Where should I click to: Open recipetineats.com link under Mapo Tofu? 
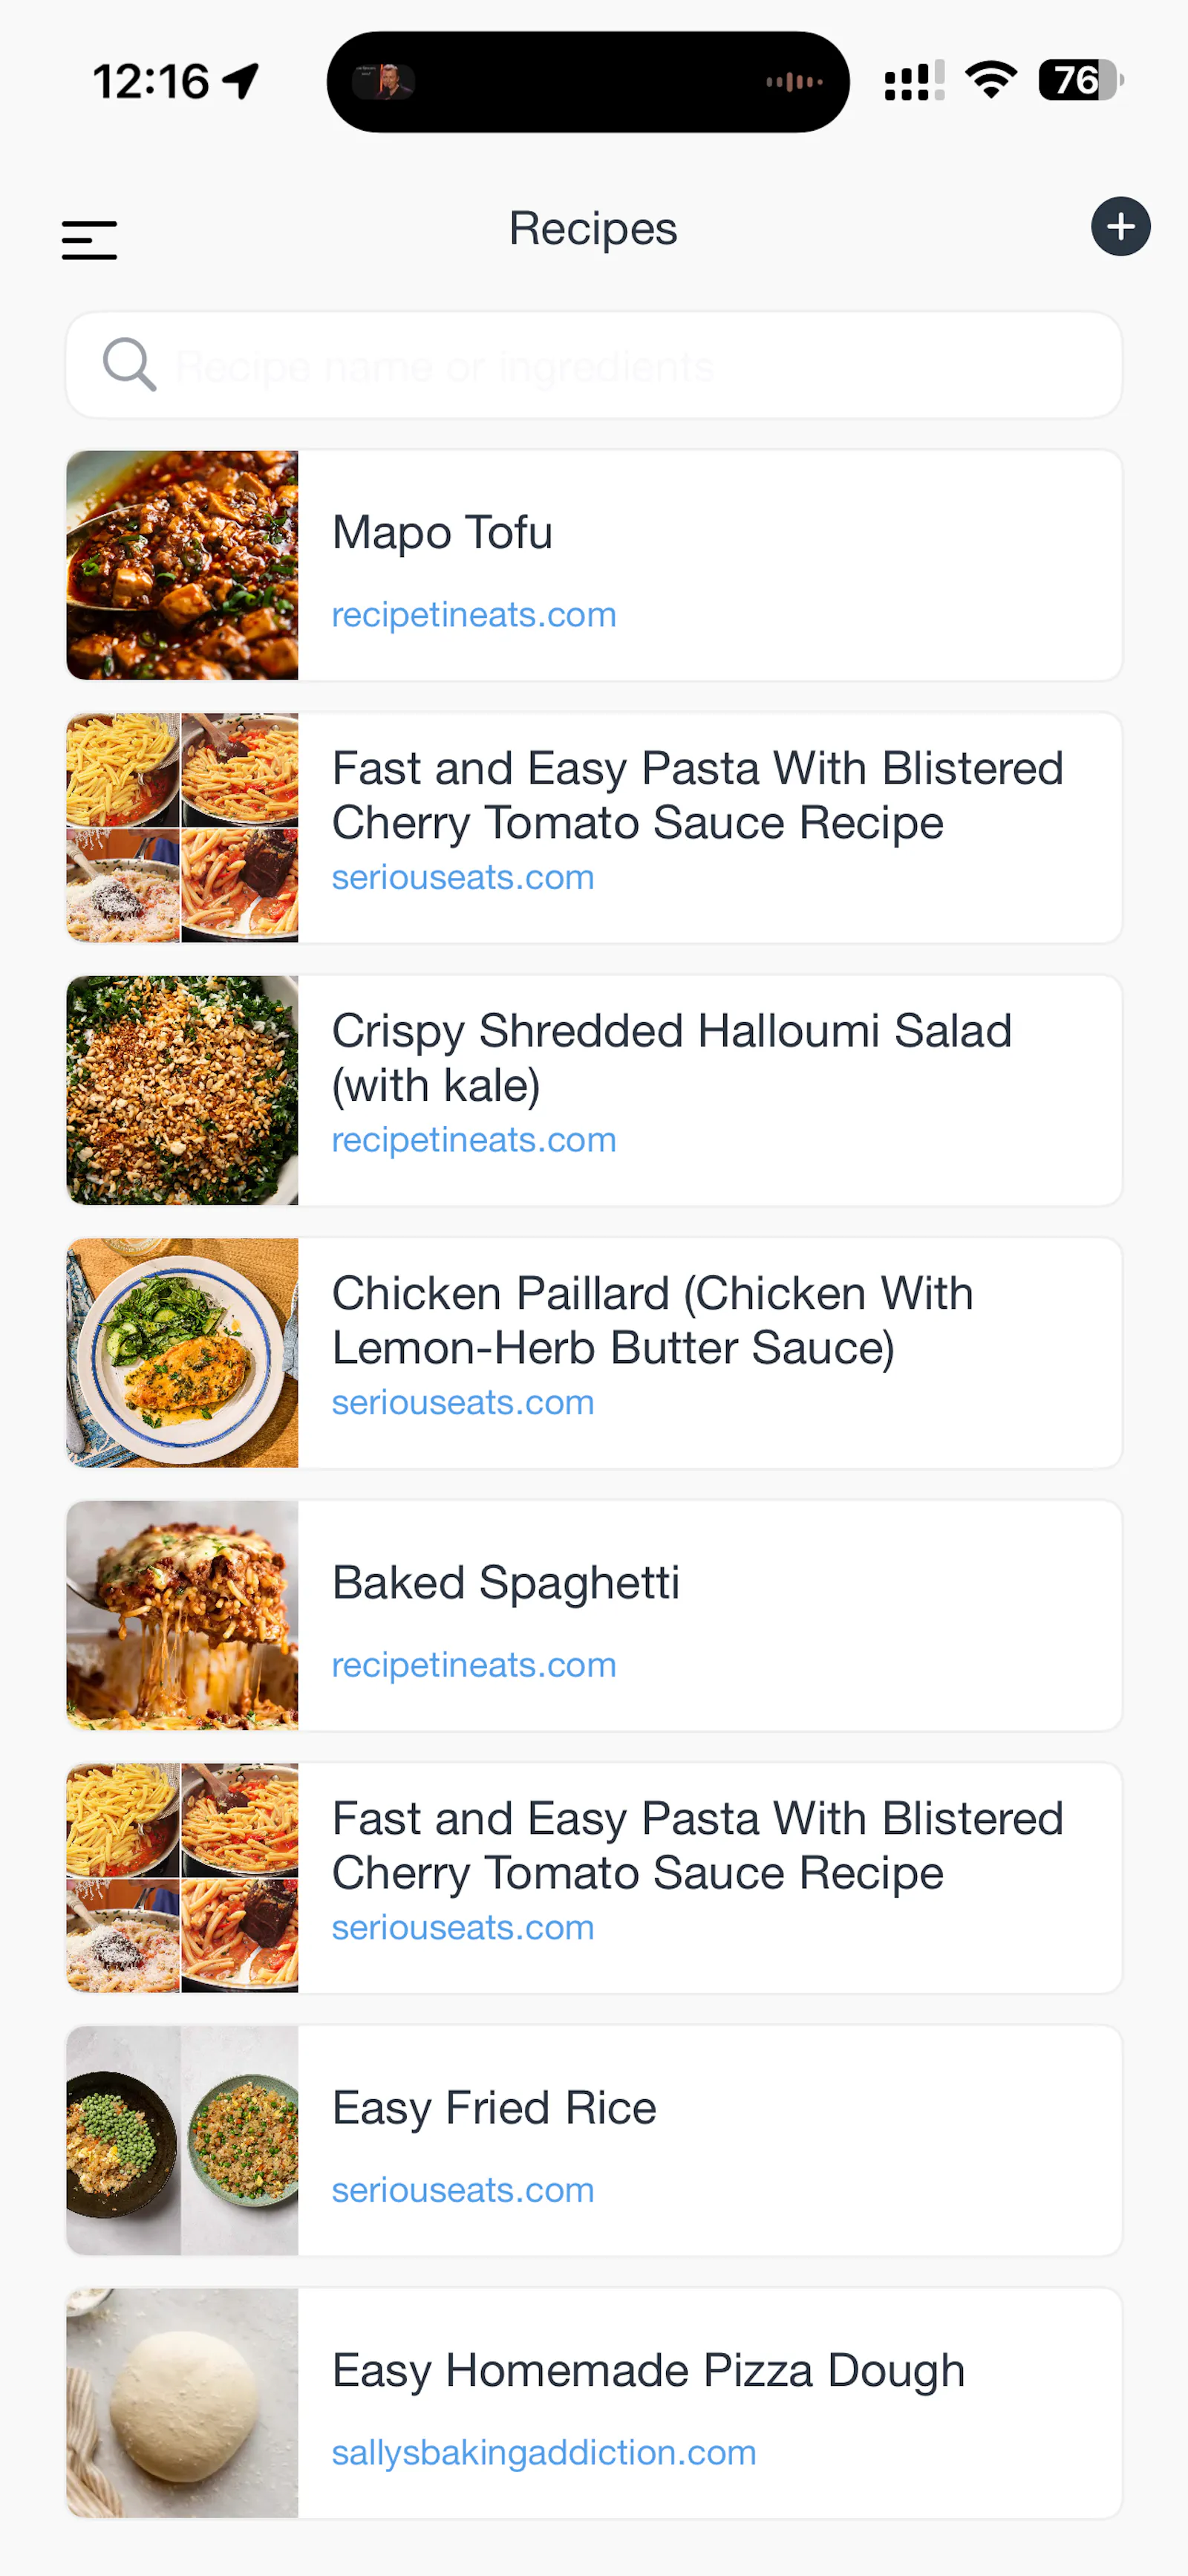(474, 614)
